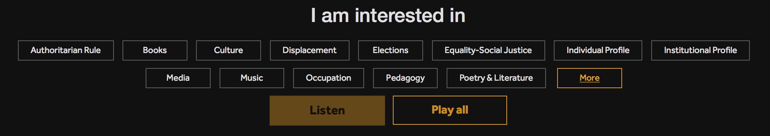Toggle the Institutional Profile tag
The height and width of the screenshot is (136, 770).
tap(701, 50)
